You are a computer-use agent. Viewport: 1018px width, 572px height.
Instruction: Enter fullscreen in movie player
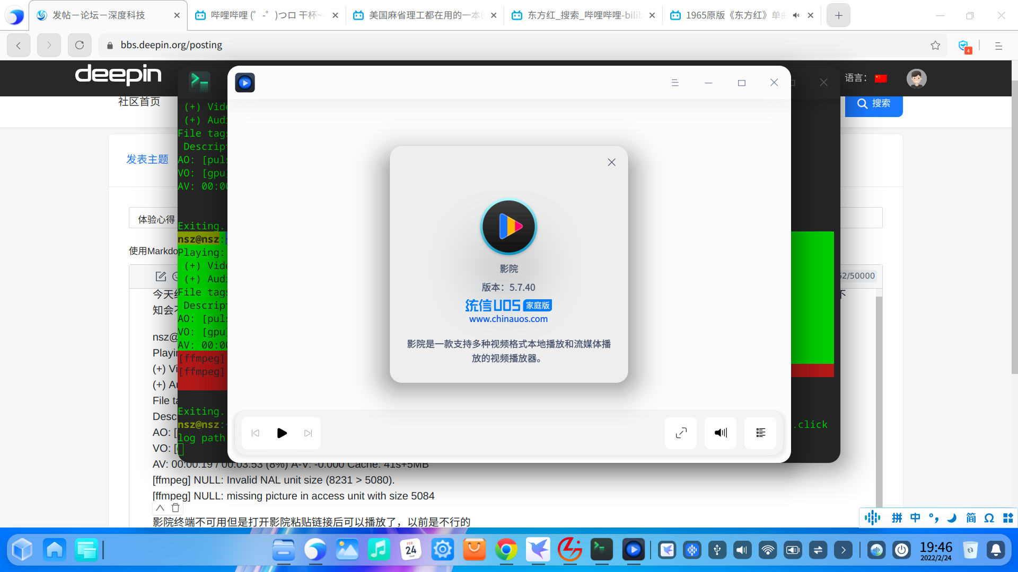(x=681, y=433)
